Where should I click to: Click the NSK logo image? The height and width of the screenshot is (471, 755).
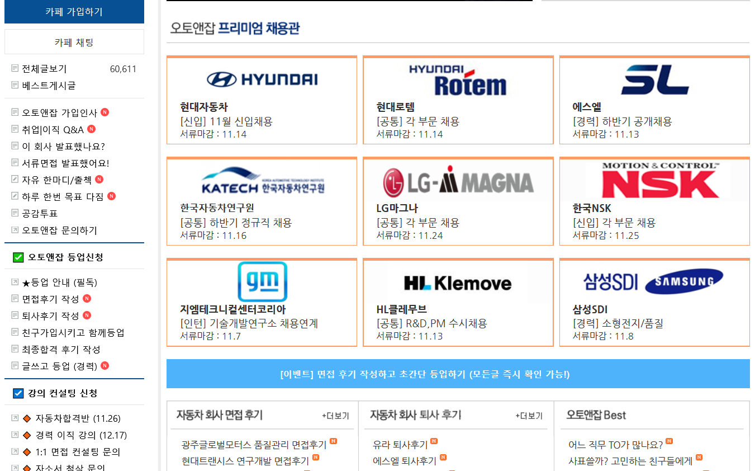point(659,180)
